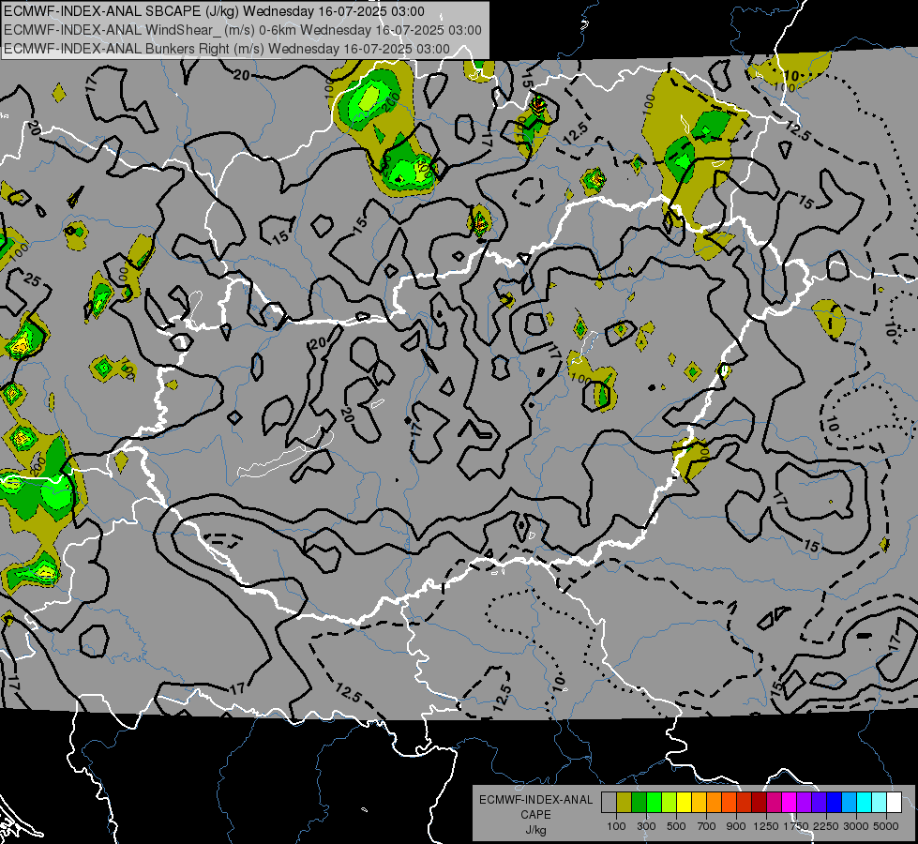The width and height of the screenshot is (918, 844).
Task: Select the purple swatch right of 1750 tick
Action: 804,803
